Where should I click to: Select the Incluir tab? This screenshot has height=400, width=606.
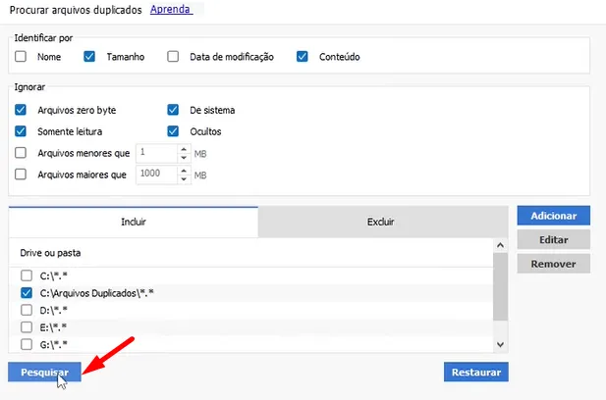[x=133, y=223]
